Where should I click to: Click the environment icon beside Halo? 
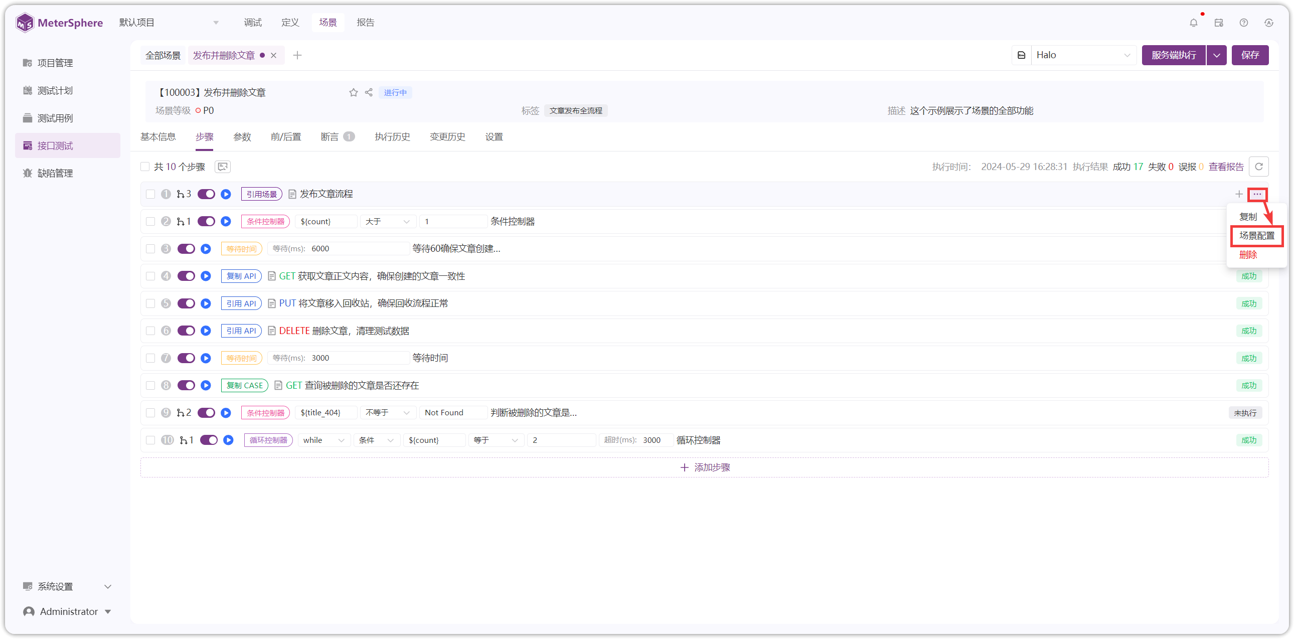pyautogui.click(x=1022, y=55)
